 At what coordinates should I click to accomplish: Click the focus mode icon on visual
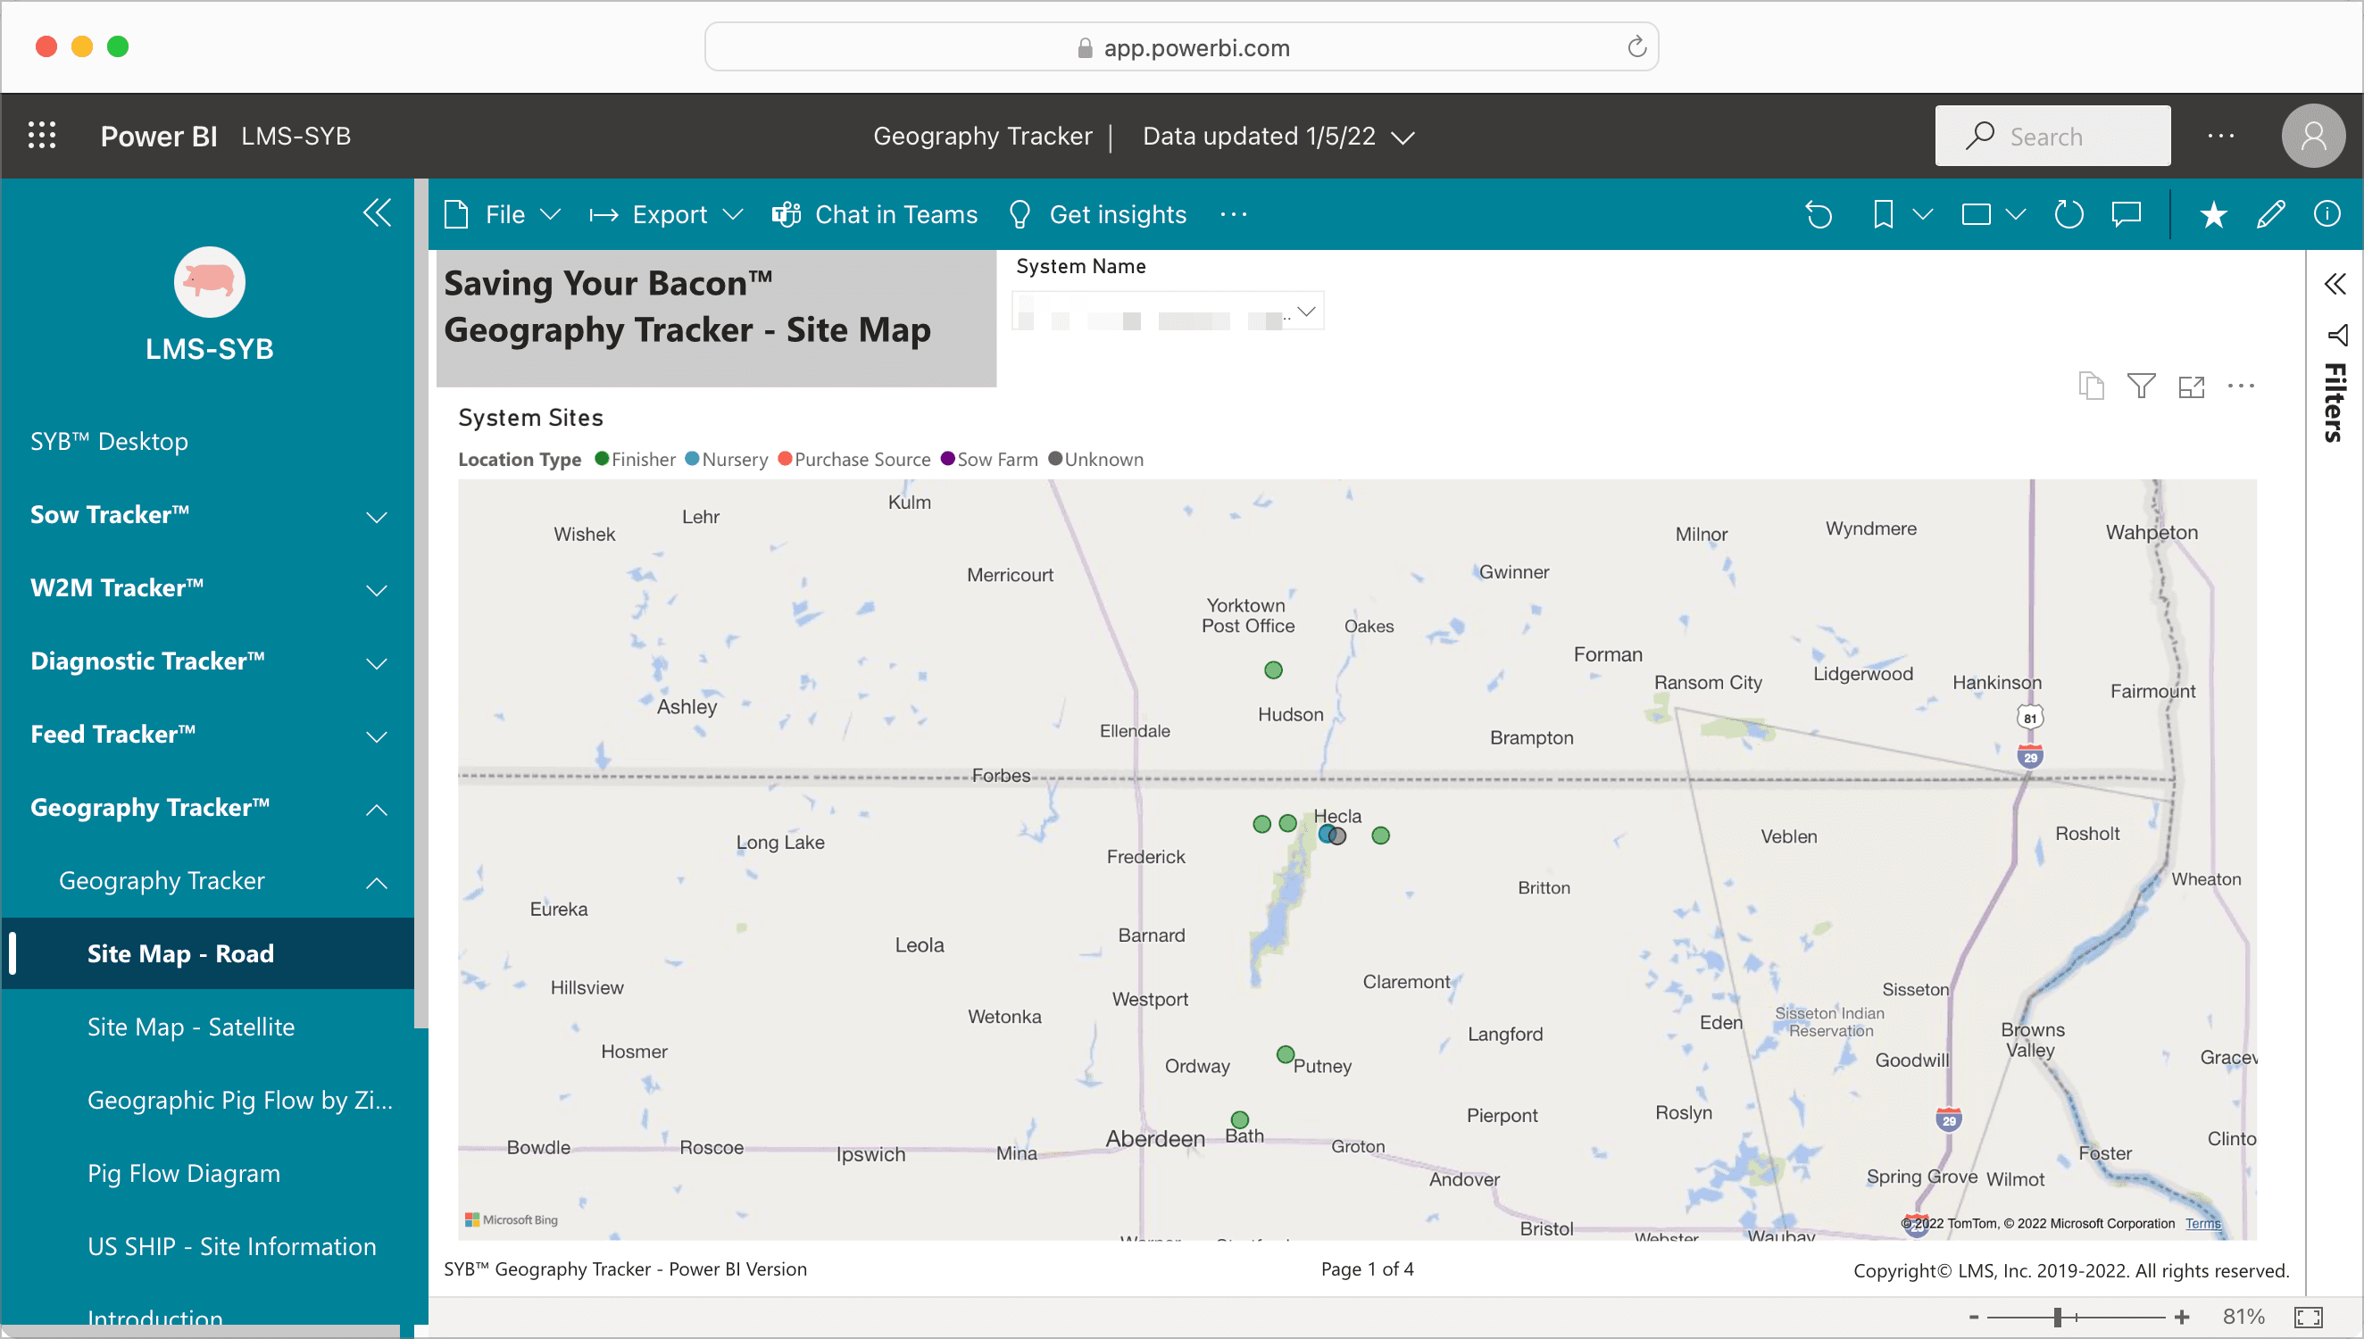click(x=2191, y=387)
